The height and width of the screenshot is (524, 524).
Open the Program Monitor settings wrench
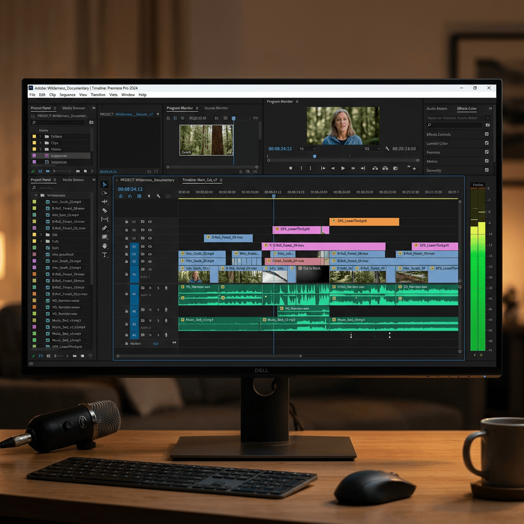pos(387,149)
